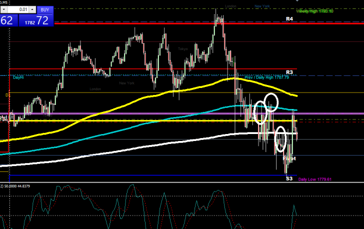Select the S3 support level label
Viewport: 364px width, 229px height.
click(289, 179)
